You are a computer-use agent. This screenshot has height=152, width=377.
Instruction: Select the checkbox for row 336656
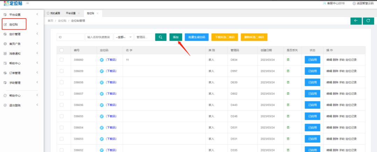click(62, 105)
